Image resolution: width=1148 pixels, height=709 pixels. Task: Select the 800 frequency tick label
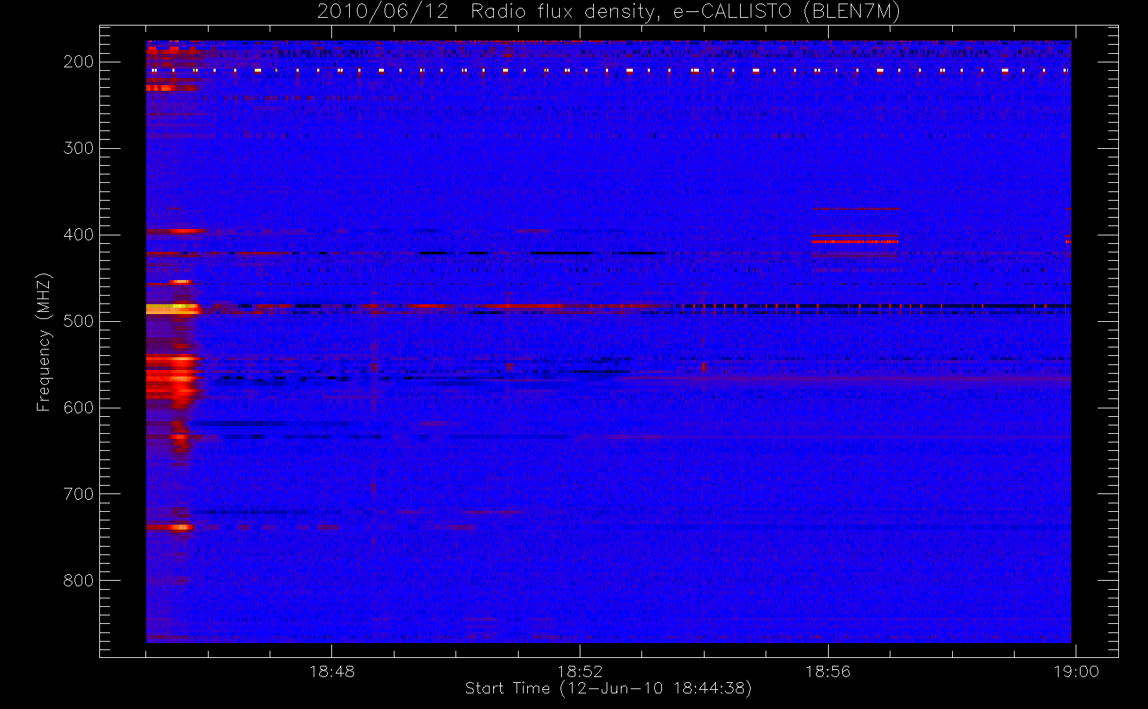coord(78,581)
